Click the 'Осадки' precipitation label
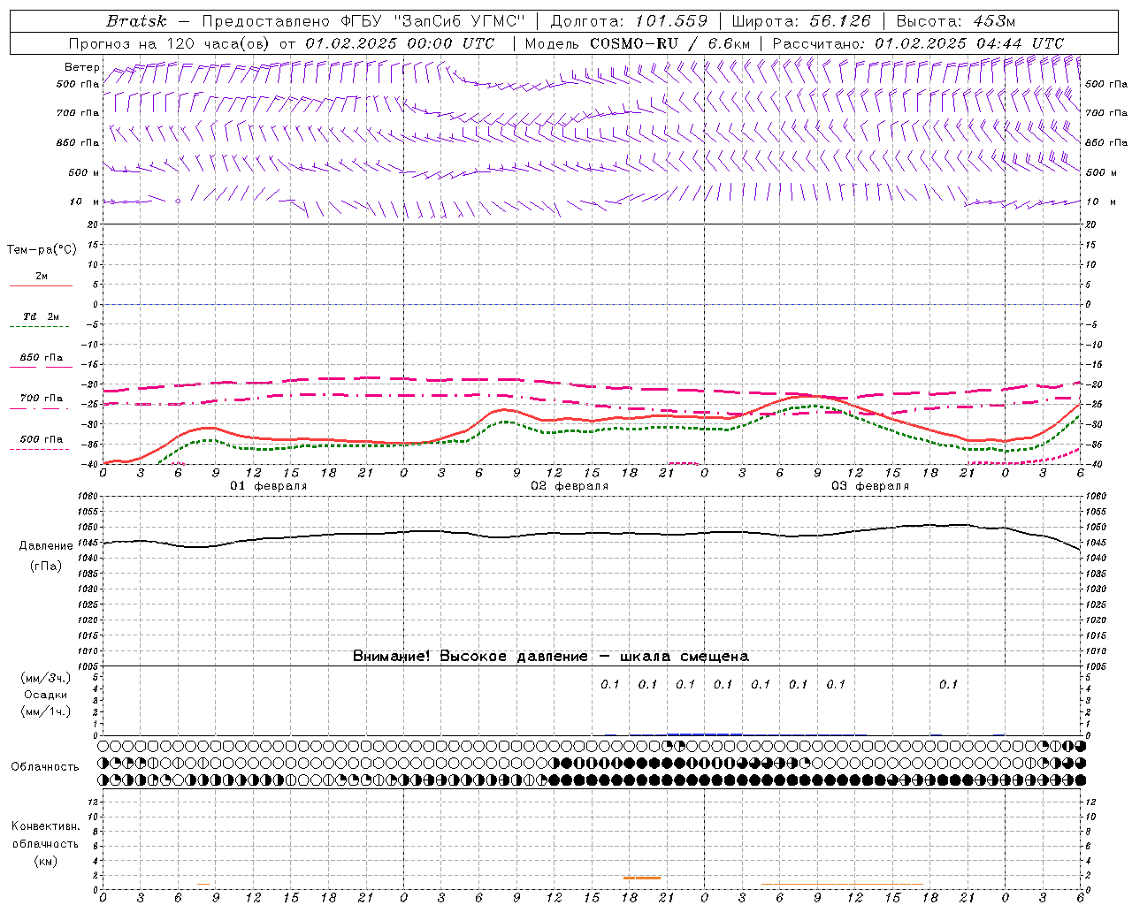This screenshot has height=905, width=1132. (46, 695)
